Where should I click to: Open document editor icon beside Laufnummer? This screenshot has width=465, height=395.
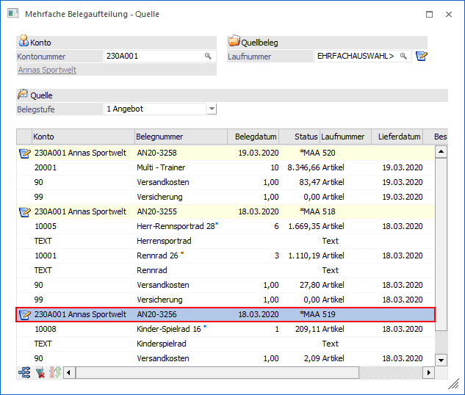[421, 56]
